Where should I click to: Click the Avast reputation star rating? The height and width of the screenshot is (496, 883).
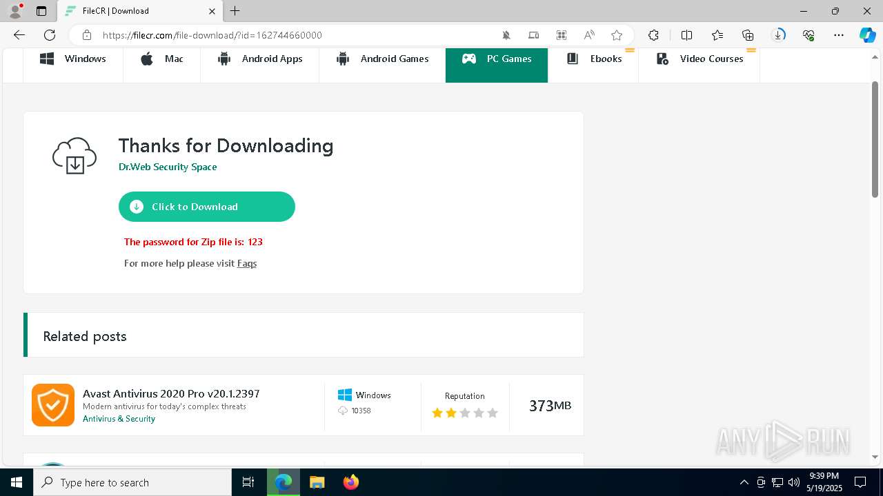(464, 413)
